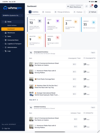The width and height of the screenshot is (100, 133).
Task: Expand the Logs chevron
Action: pyautogui.click(x=3, y=51)
